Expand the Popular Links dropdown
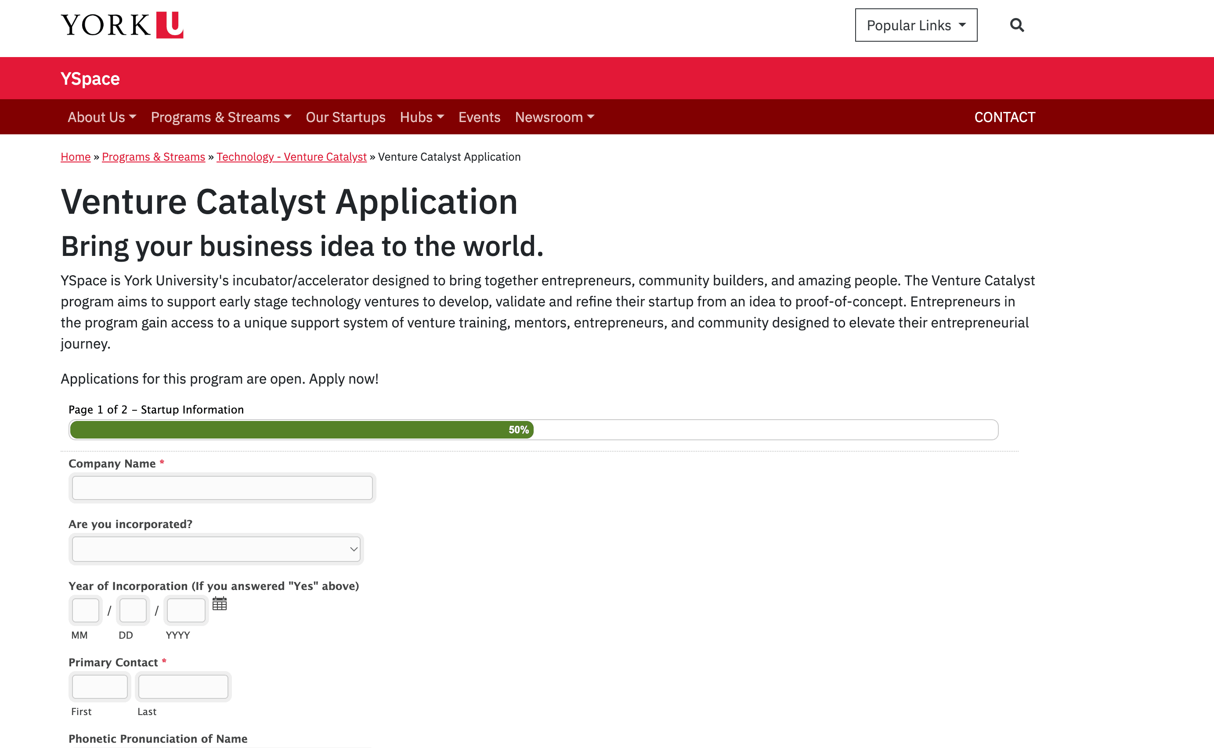The width and height of the screenshot is (1214, 748). tap(916, 25)
